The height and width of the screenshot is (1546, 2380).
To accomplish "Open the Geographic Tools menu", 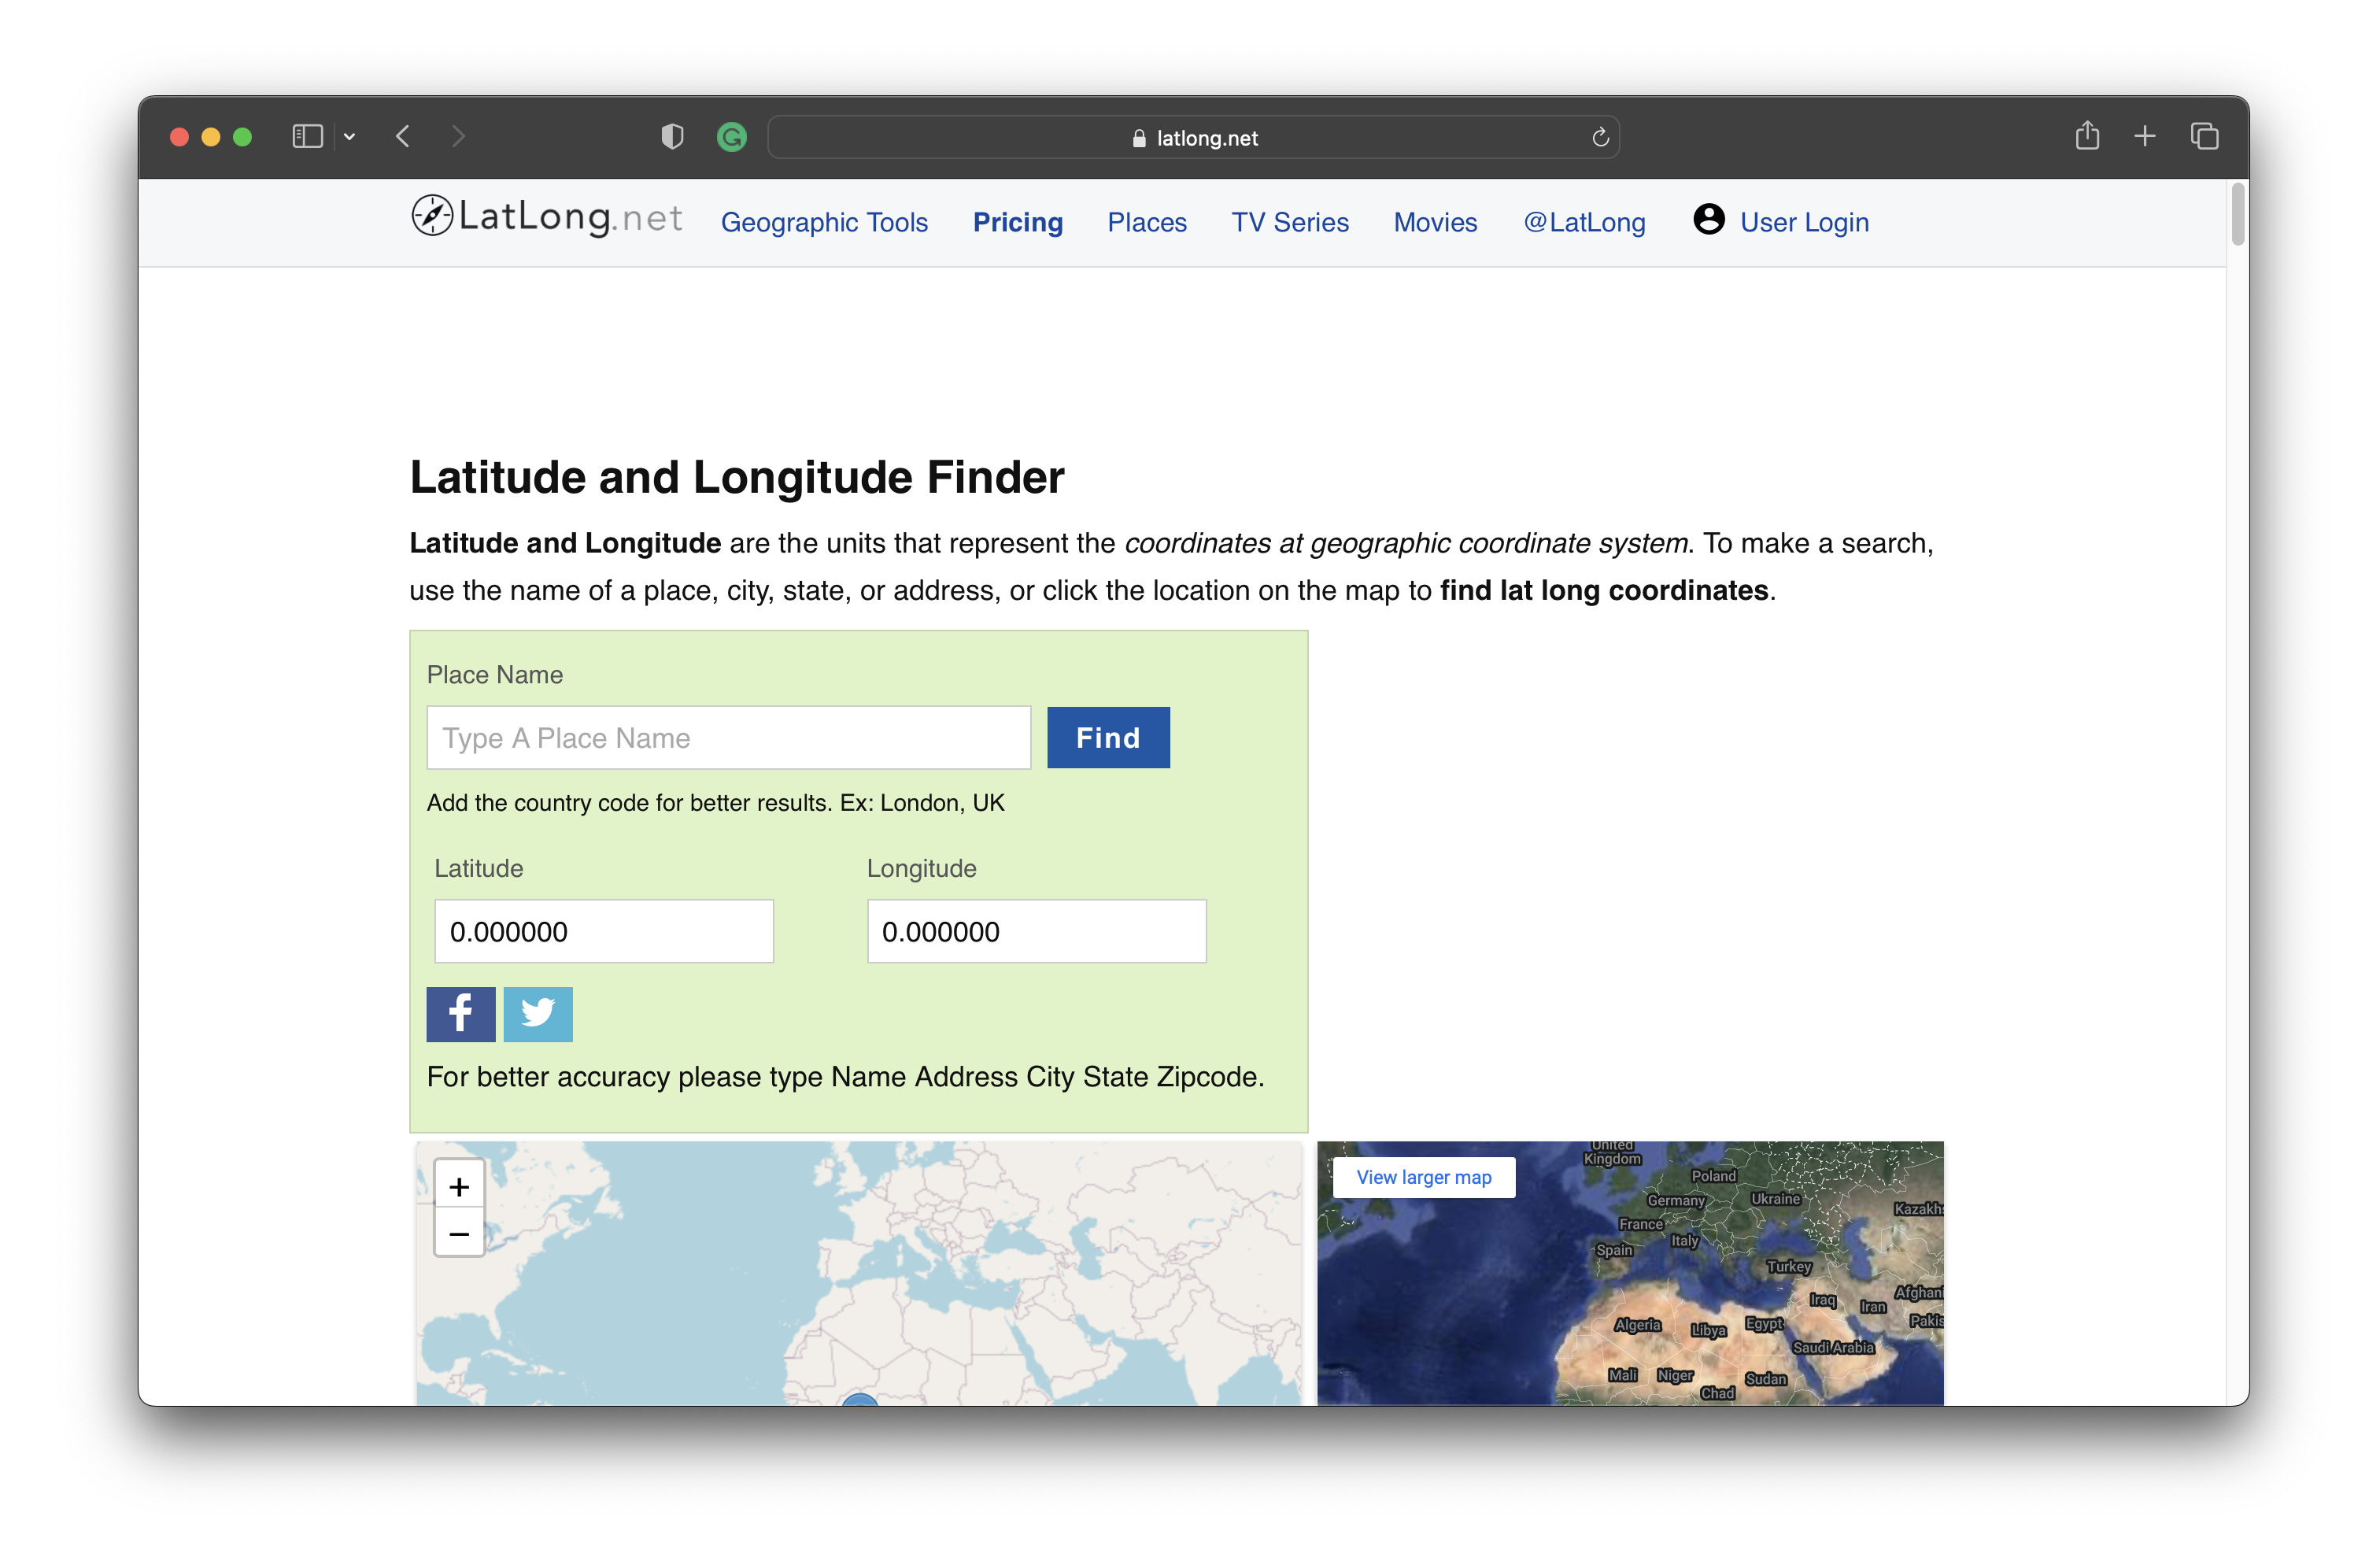I will point(824,222).
